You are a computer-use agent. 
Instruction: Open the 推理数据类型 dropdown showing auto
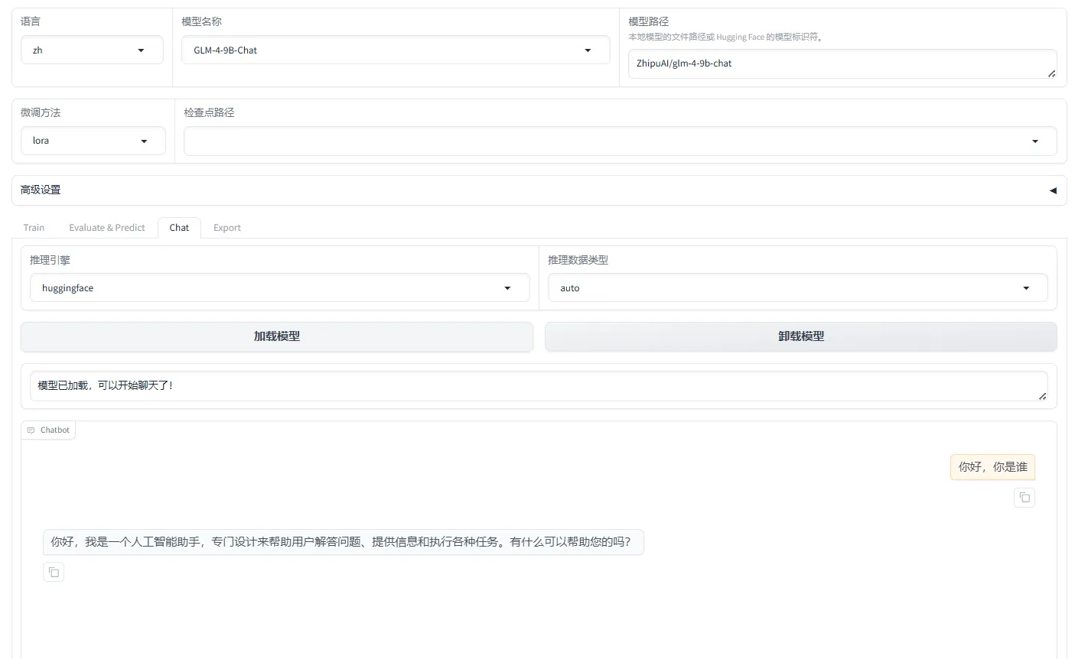coord(797,288)
